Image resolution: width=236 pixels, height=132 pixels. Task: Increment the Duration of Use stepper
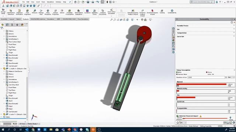point(226,77)
